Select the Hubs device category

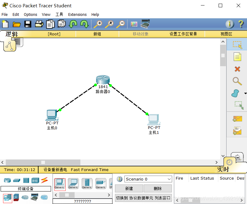point(26,180)
